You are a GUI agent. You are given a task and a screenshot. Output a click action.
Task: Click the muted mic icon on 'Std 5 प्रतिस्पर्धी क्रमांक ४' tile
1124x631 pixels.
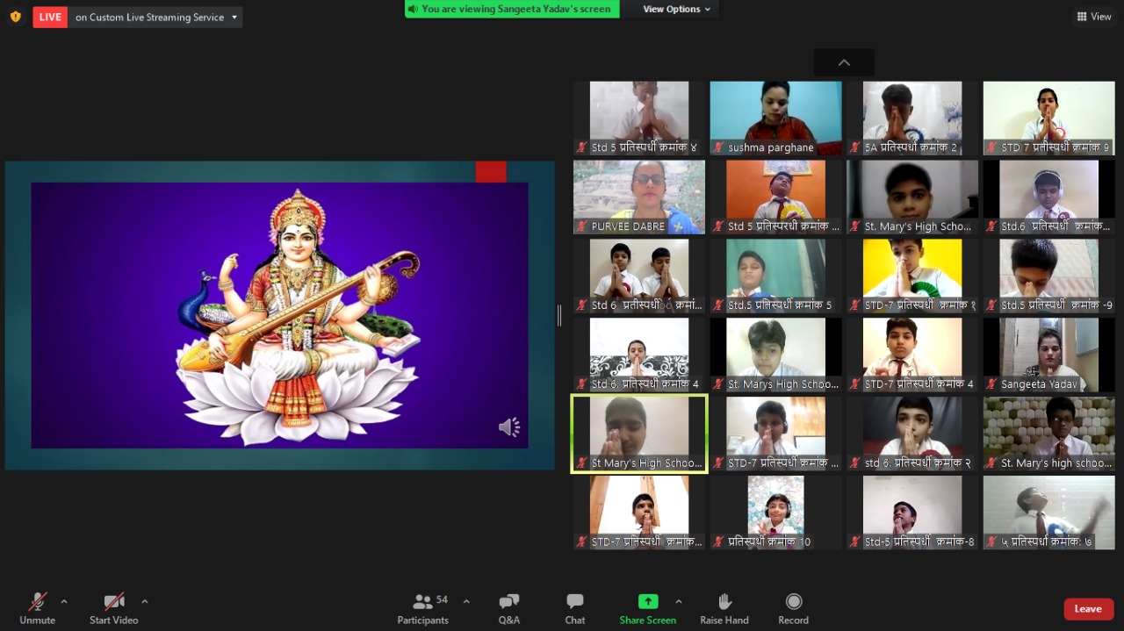click(x=581, y=147)
